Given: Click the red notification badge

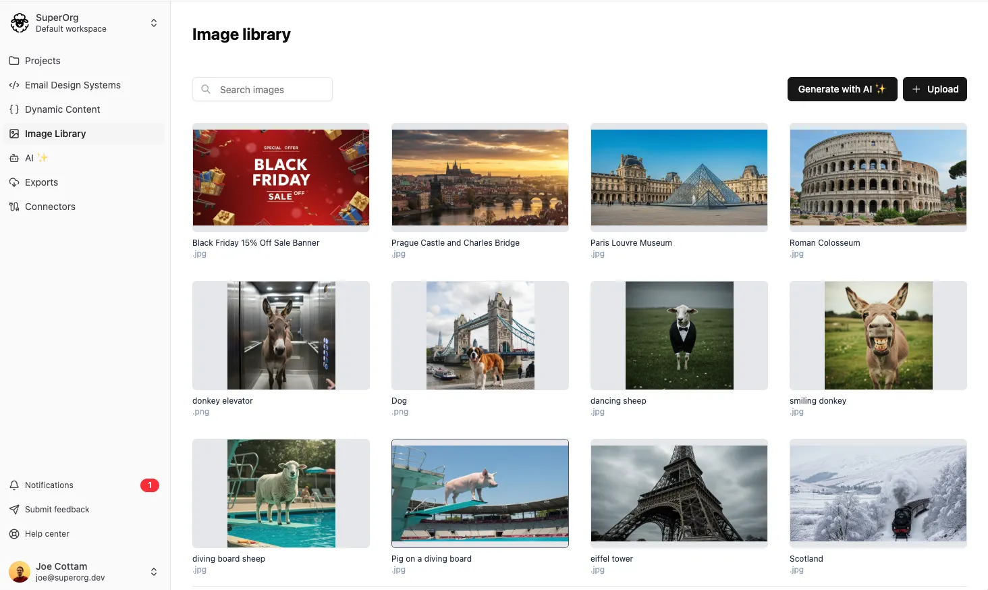Looking at the screenshot, I should click(x=150, y=485).
